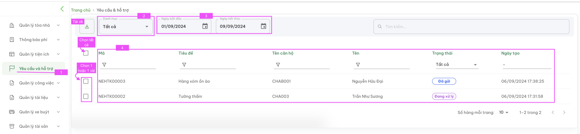Change rows per page dropdown showing 10
Viewport: 580px width, 134px height.
click(x=504, y=112)
